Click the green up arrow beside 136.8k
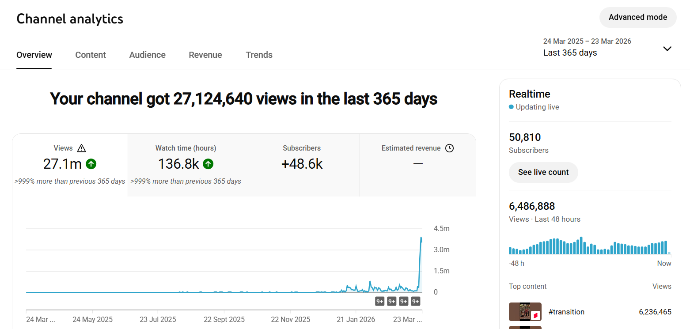 tap(208, 164)
